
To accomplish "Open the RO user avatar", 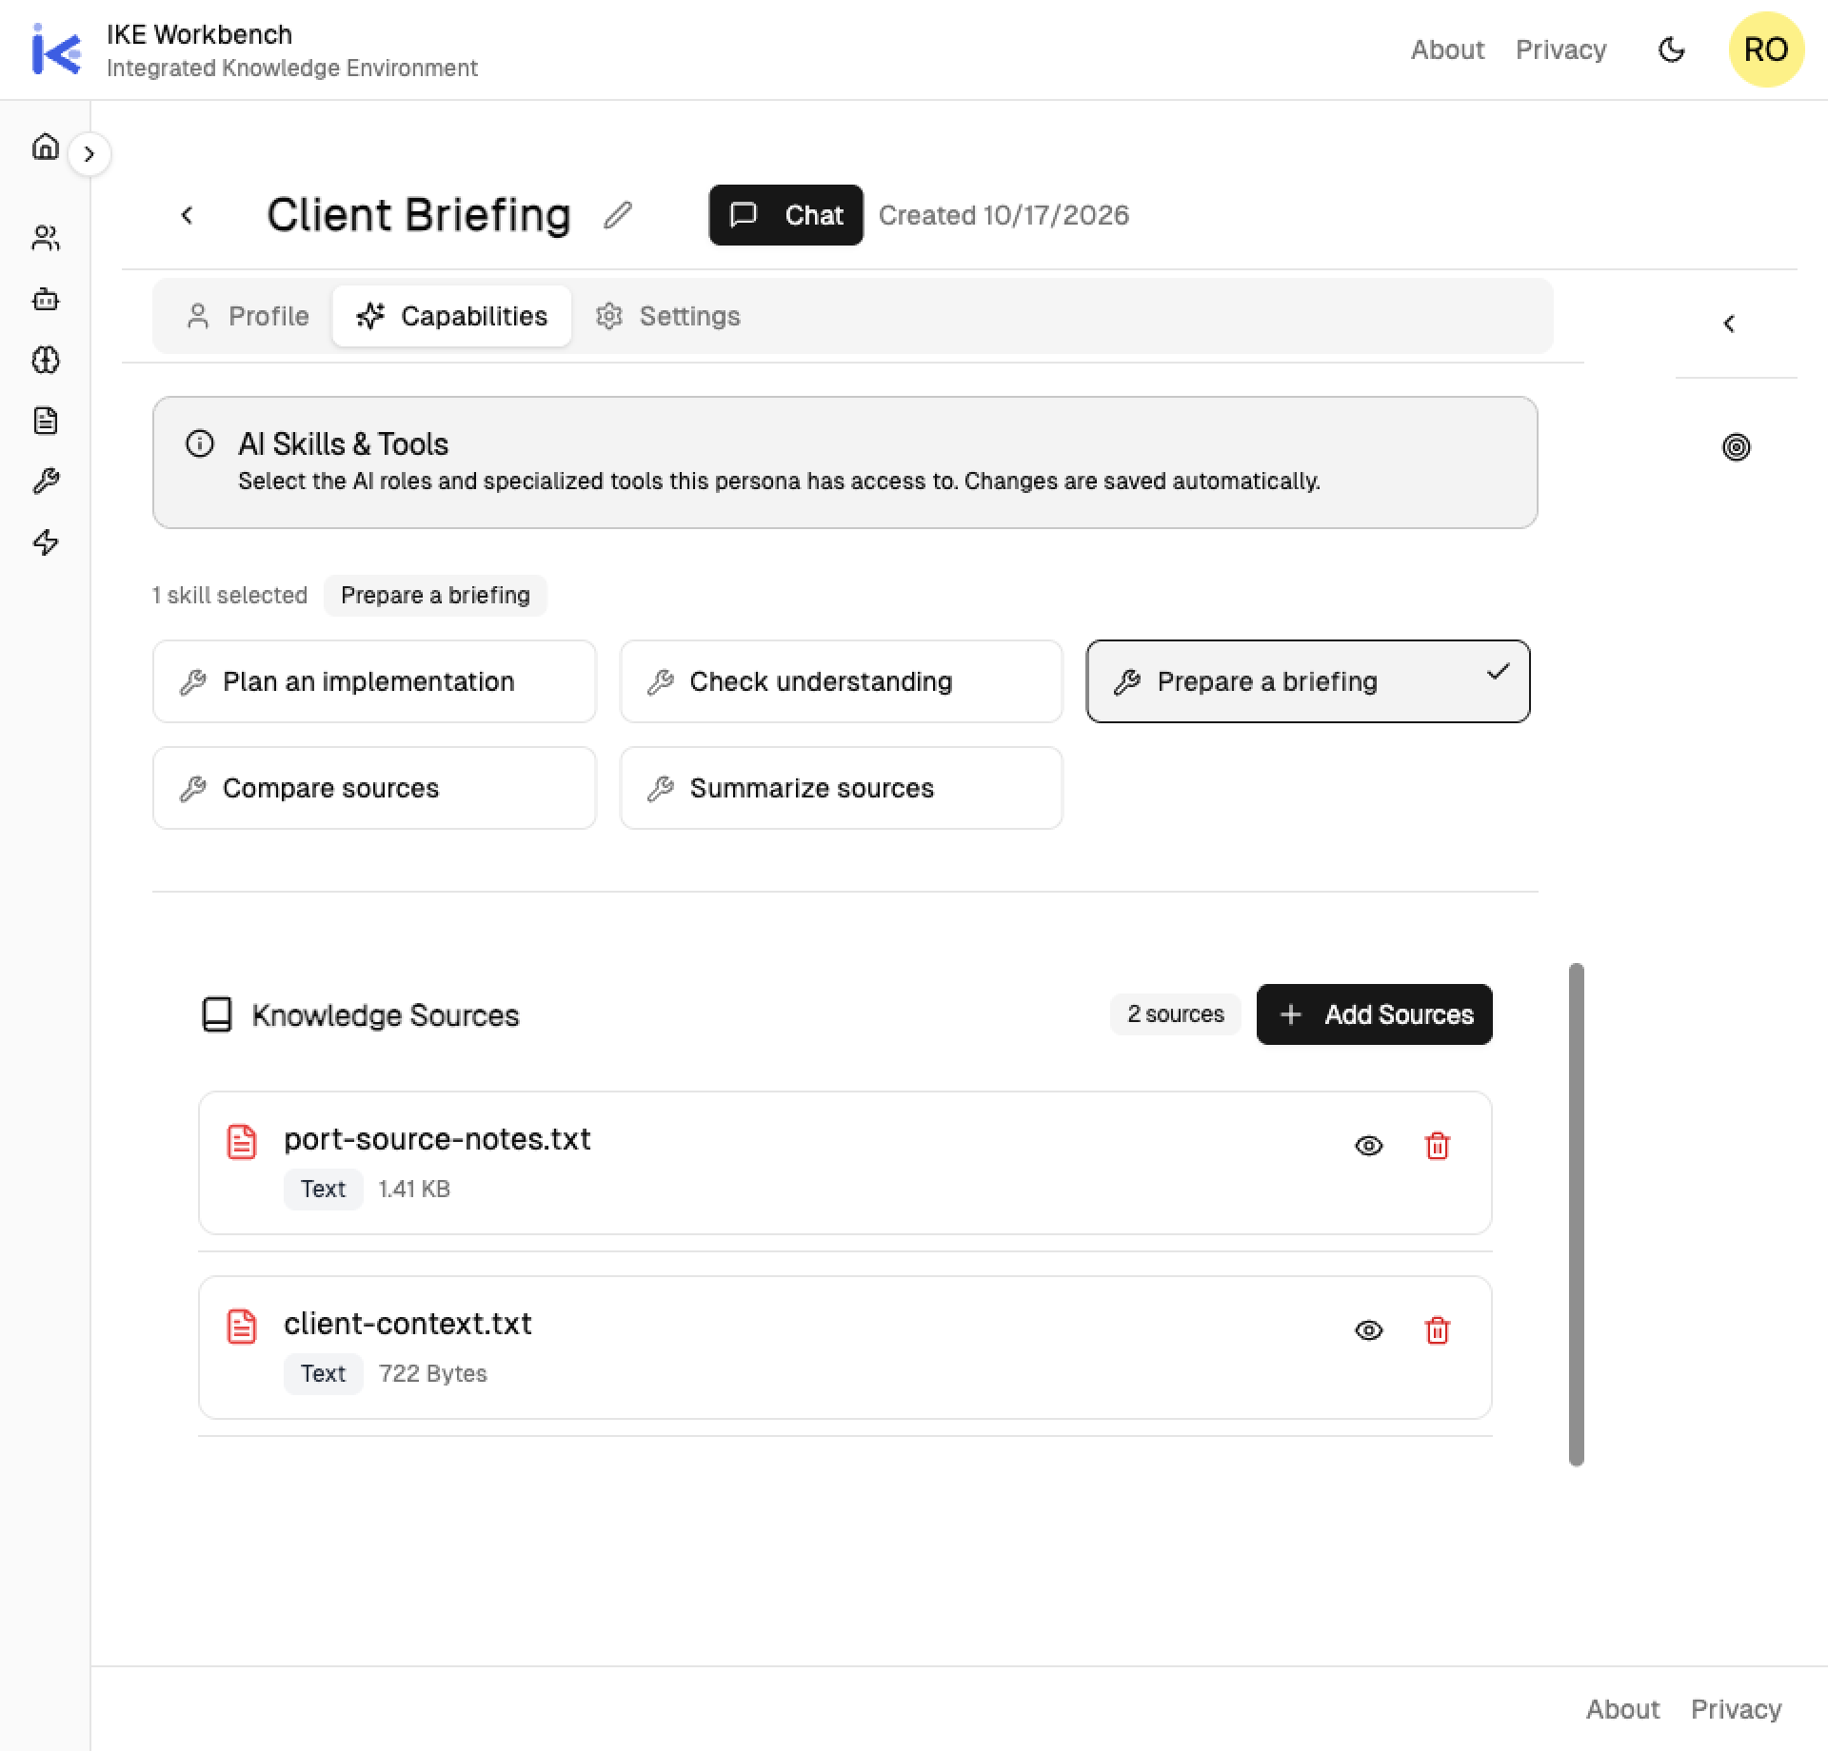I will [1766, 49].
